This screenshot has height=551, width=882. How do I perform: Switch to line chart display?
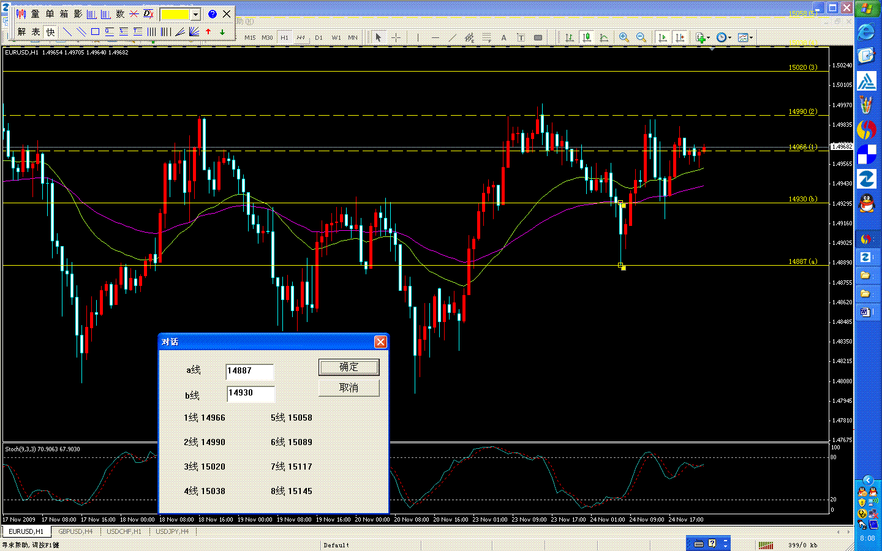coord(604,38)
